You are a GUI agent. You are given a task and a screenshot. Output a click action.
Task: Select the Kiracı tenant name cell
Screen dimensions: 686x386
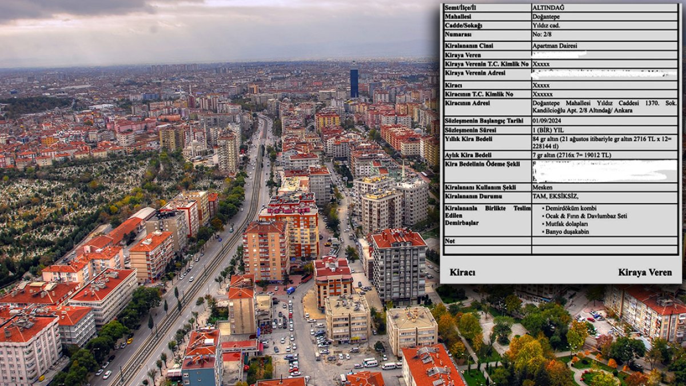[540, 86]
